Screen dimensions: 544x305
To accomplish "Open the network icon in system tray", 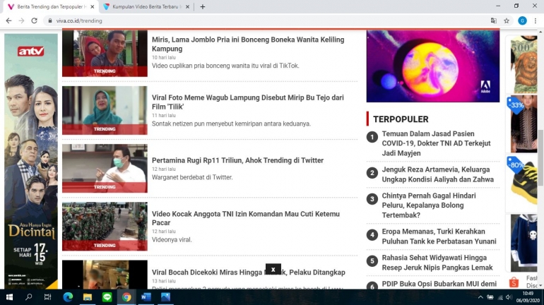I will (500, 297).
